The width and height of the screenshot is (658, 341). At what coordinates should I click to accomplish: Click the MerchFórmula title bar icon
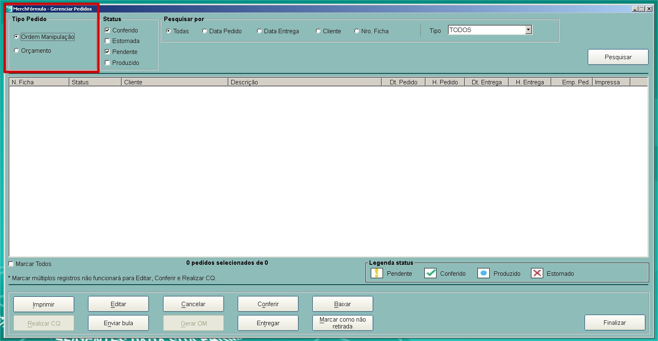[x=9, y=9]
